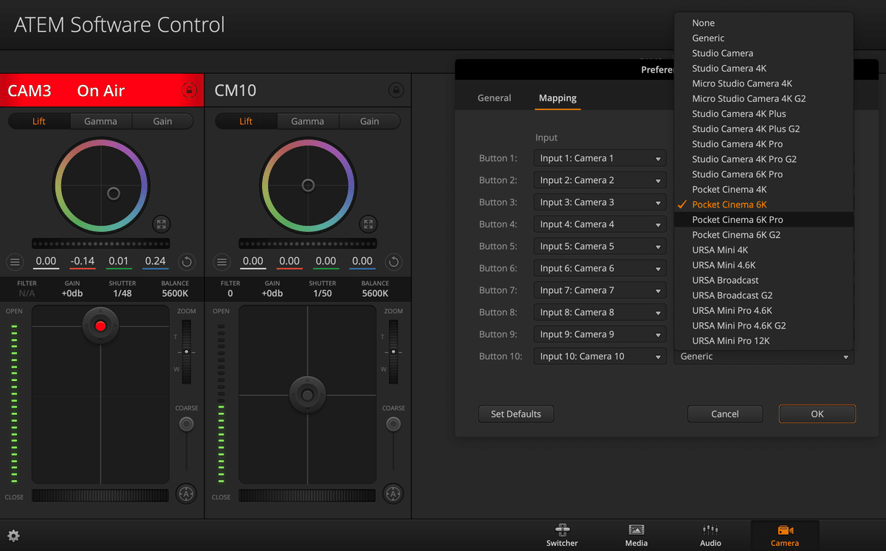Open Button 3 input dropdown

600,202
